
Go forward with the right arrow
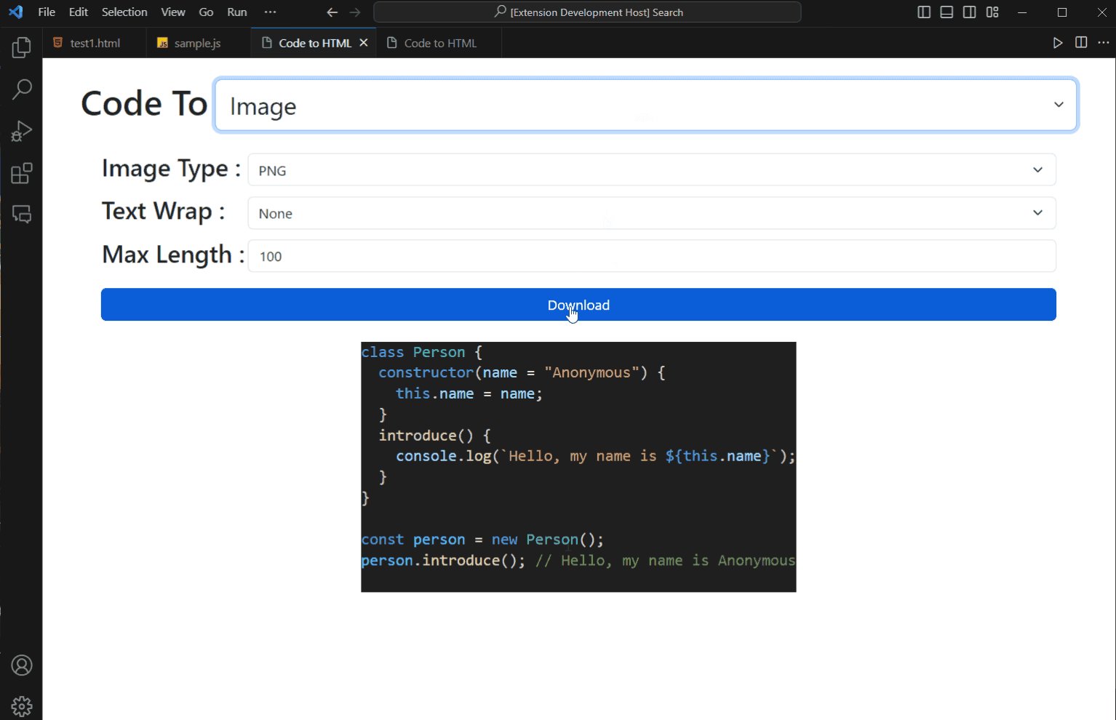(x=355, y=12)
